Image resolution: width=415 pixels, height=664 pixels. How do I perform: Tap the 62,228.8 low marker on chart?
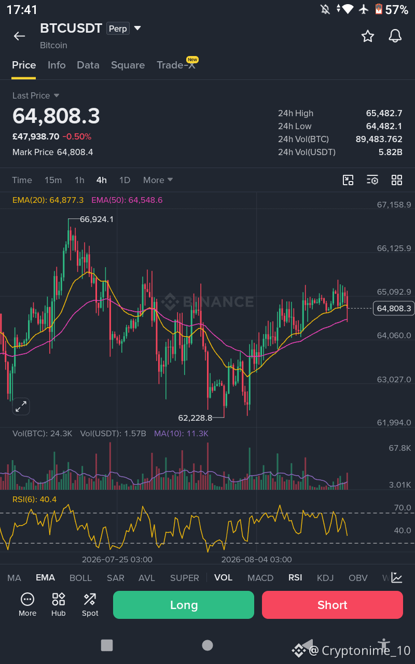tap(195, 418)
